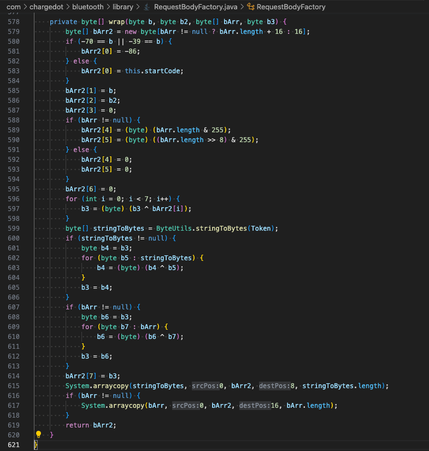Image resolution: width=429 pixels, height=451 pixels.
Task: Click 'bArr2[7] = b3;' on line 614
Action: tap(93, 376)
